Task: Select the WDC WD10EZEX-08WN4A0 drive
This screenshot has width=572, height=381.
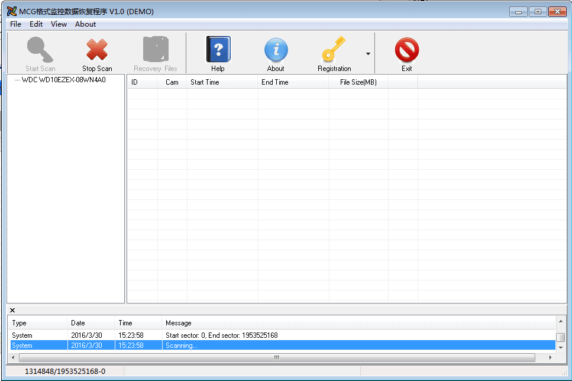Action: [x=63, y=80]
